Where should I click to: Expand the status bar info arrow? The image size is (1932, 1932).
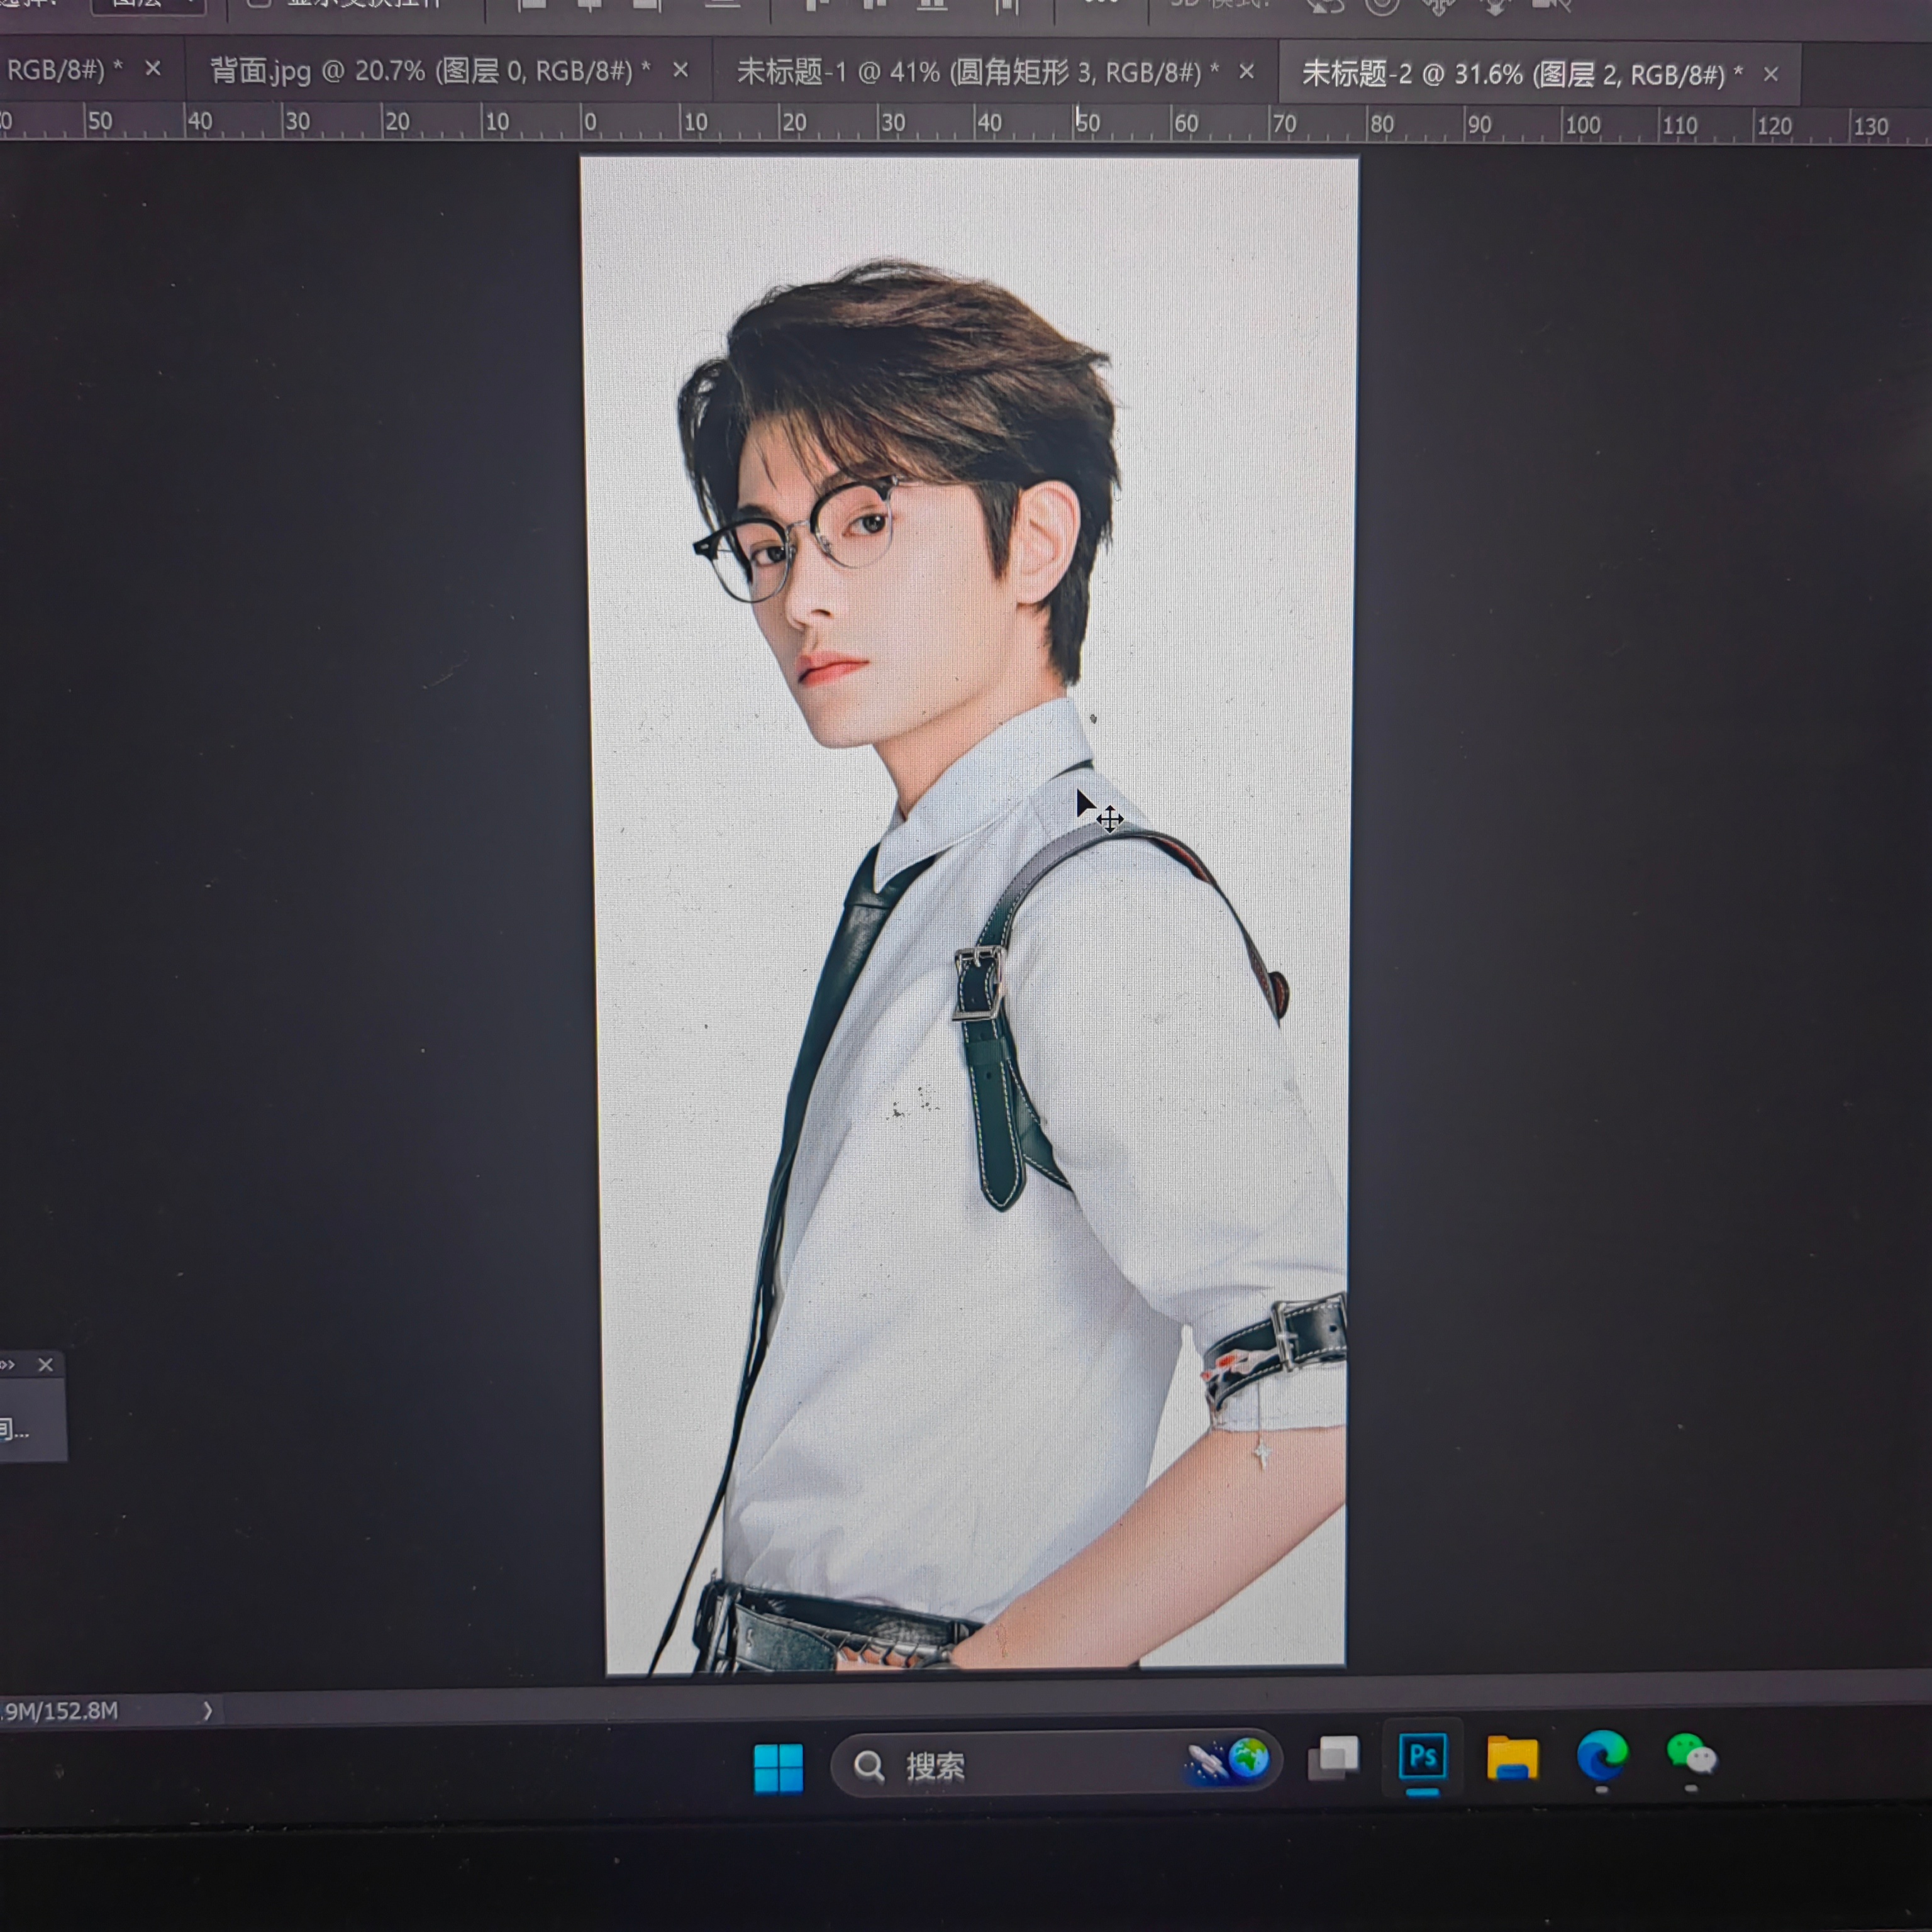(x=207, y=1711)
